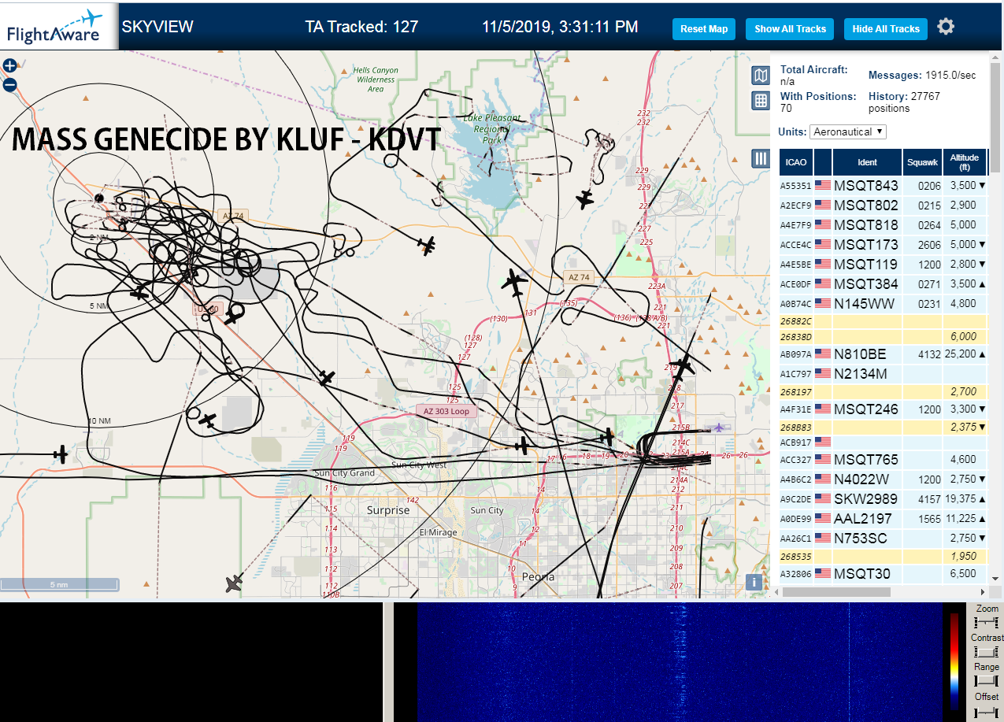The height and width of the screenshot is (722, 1004).
Task: Select the N4022W aircraft row
Action: [883, 479]
